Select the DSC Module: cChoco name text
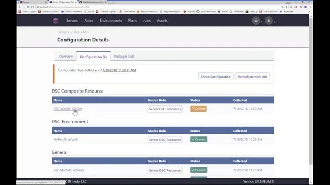 [x=69, y=170]
